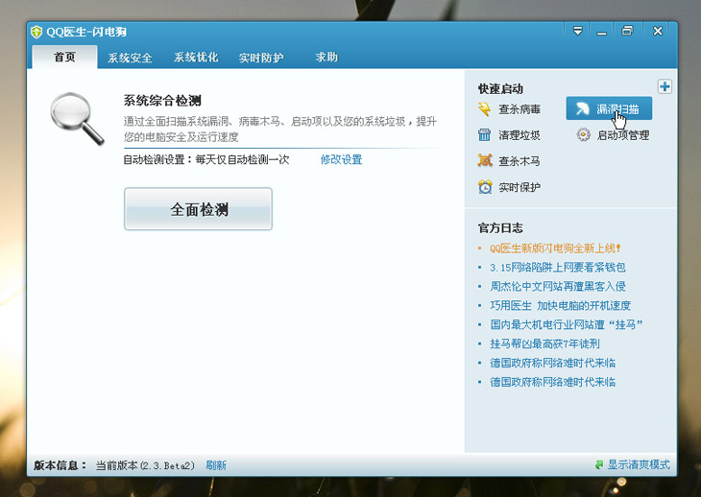Select the 求助 tab
This screenshot has height=497, width=701.
tap(326, 58)
